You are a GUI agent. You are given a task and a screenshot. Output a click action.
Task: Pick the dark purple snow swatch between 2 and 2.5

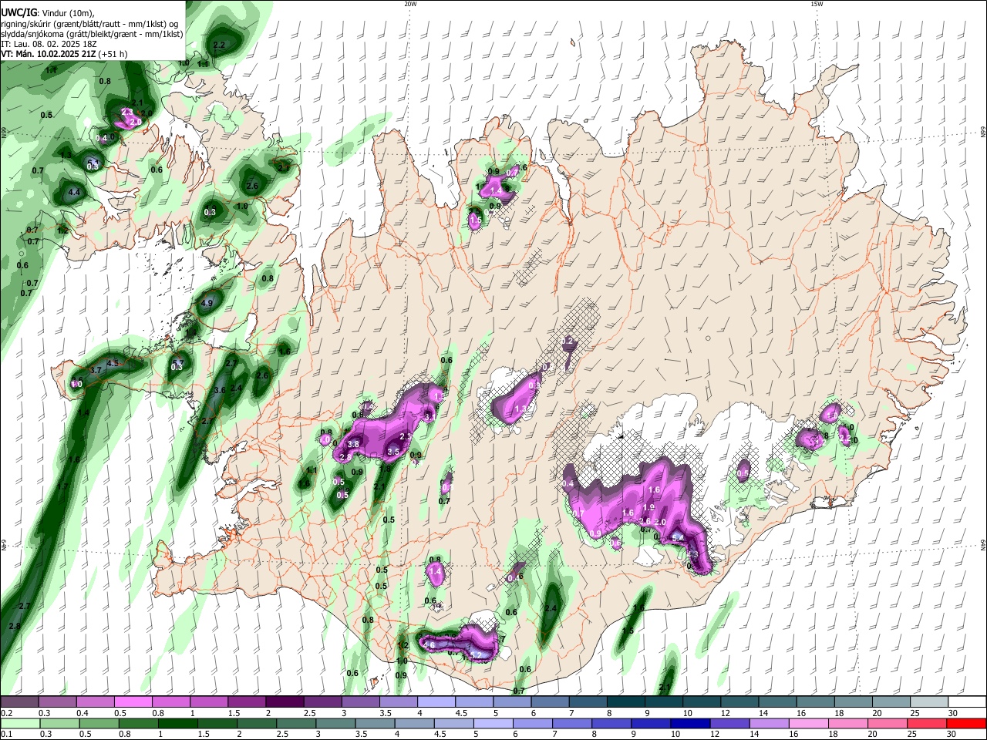(x=284, y=701)
